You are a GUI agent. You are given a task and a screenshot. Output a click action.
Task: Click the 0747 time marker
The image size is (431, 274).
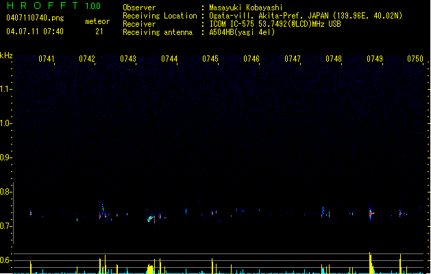click(293, 59)
